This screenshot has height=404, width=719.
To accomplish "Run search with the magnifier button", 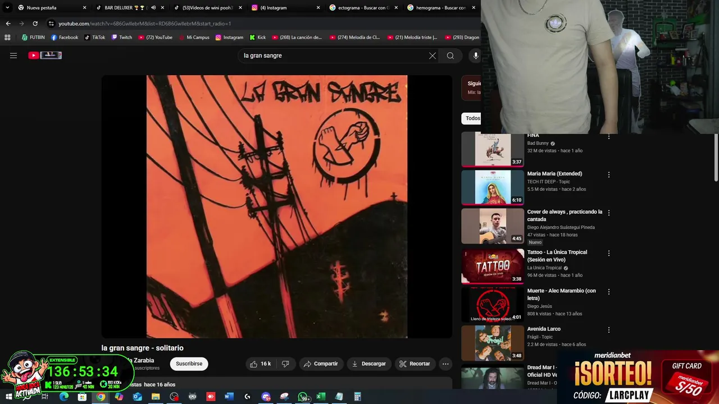I will tap(450, 56).
